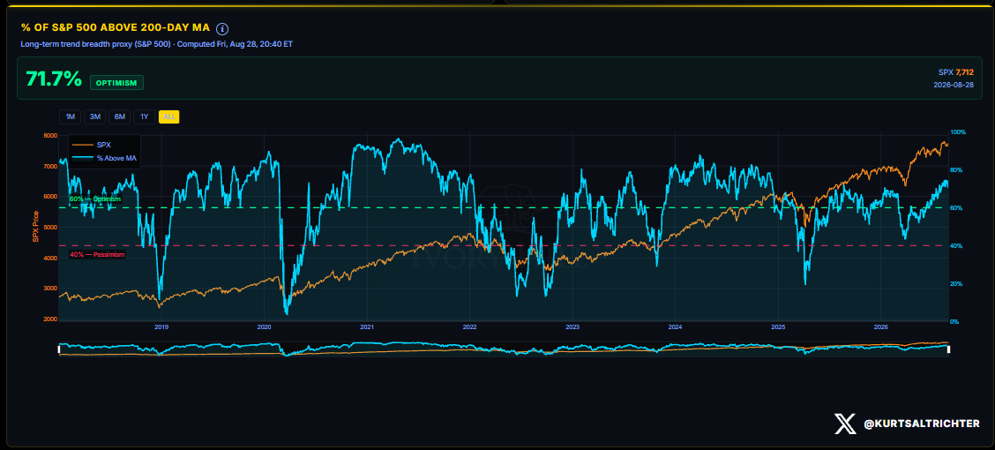Click the 2024 x-axis label
This screenshot has height=450, width=995.
point(675,327)
